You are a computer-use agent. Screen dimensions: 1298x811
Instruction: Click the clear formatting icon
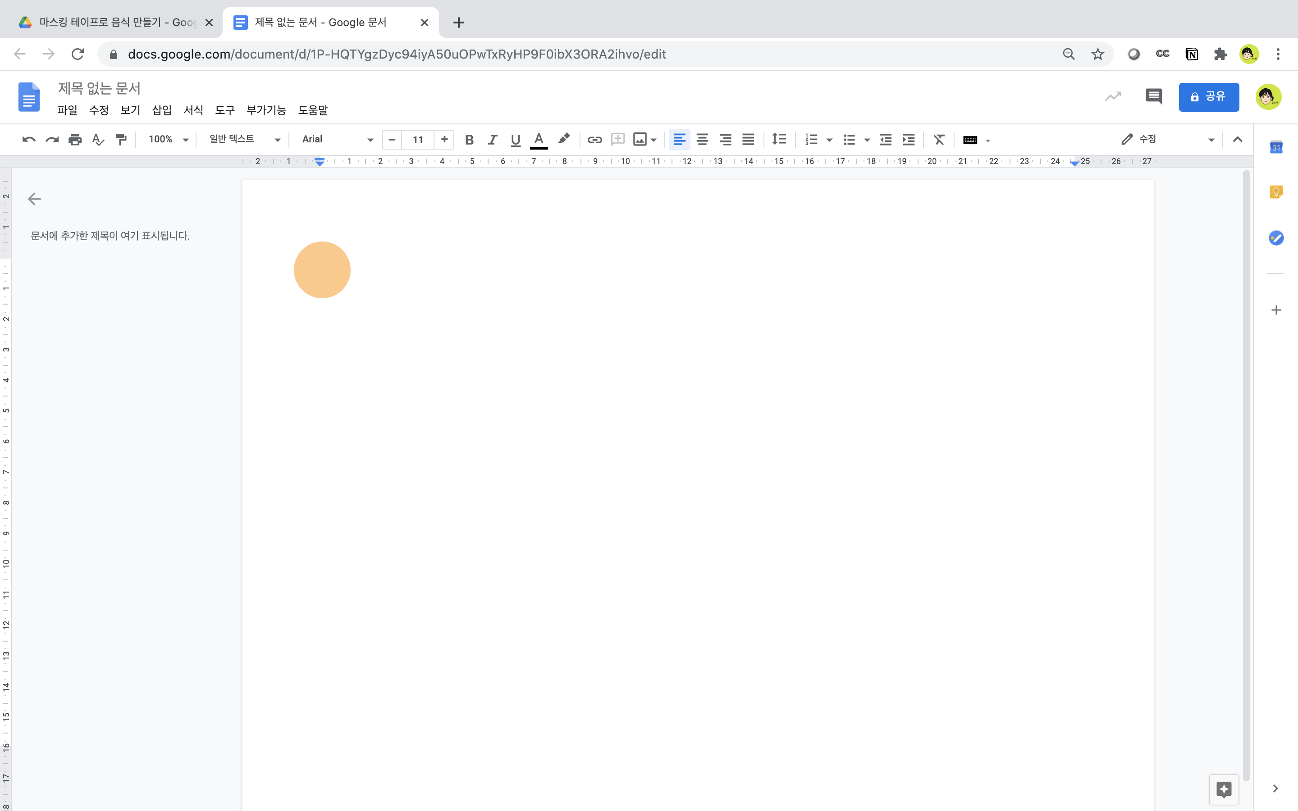(939, 140)
